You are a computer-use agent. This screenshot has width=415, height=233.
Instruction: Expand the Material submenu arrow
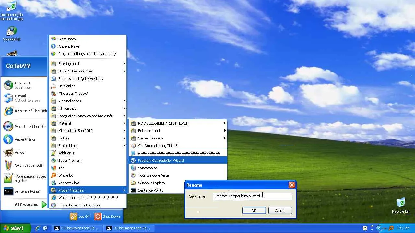pos(124,123)
